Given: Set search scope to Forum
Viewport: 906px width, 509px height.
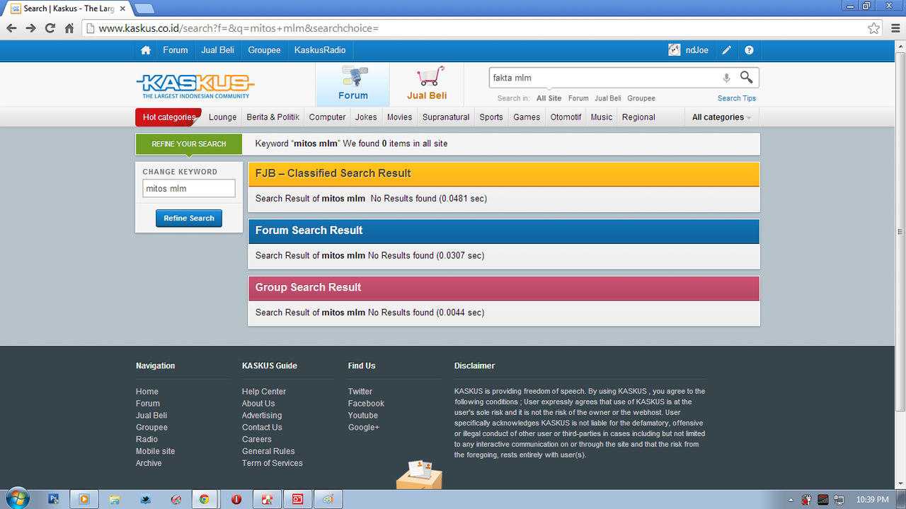Looking at the screenshot, I should (x=578, y=98).
